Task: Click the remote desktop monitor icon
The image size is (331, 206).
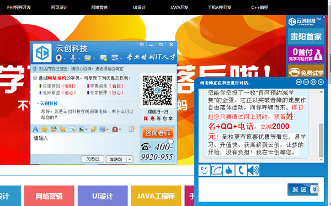Action: pos(115,58)
